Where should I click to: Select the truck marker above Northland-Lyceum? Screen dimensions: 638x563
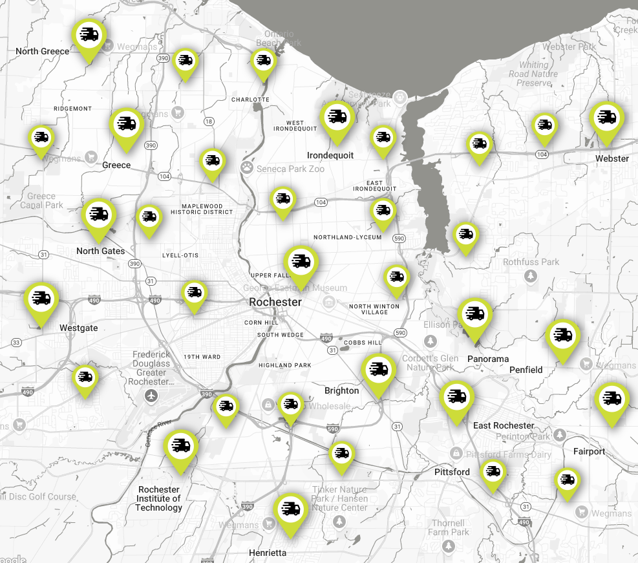383,211
